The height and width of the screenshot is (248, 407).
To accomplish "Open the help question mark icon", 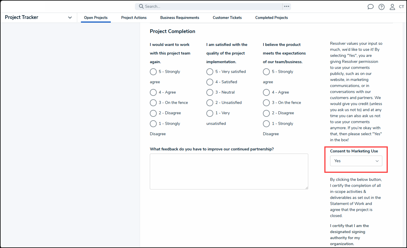I will [x=381, y=7].
